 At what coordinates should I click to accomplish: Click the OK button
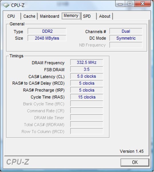tap(135, 162)
